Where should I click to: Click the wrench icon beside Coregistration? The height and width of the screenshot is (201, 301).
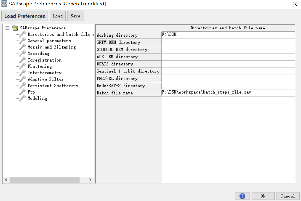tap(22, 60)
